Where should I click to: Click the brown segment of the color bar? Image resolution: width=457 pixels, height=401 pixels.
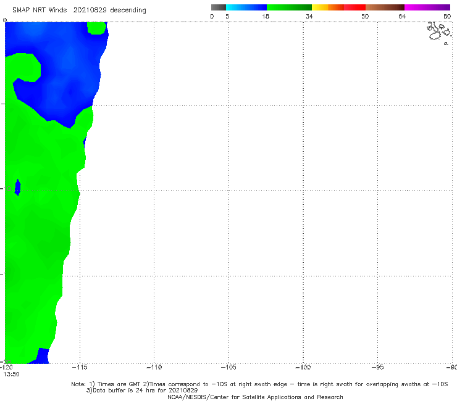(x=385, y=7)
